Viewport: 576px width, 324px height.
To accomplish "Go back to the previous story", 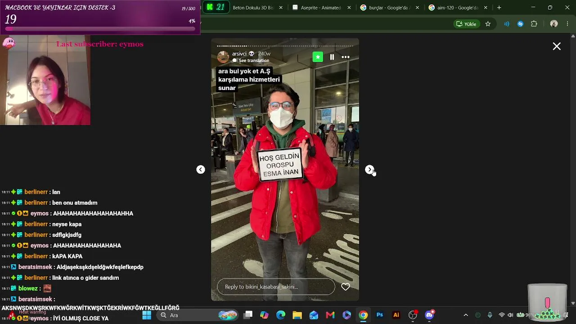I will coord(201,170).
